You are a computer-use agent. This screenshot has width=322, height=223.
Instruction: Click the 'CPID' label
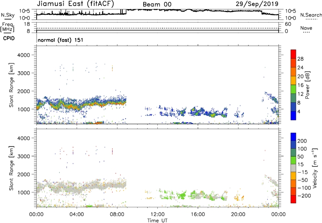9,38
